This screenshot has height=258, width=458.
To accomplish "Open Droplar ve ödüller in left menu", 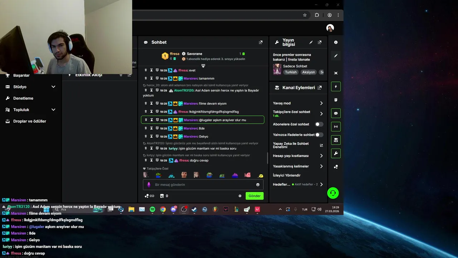I will pos(30,121).
